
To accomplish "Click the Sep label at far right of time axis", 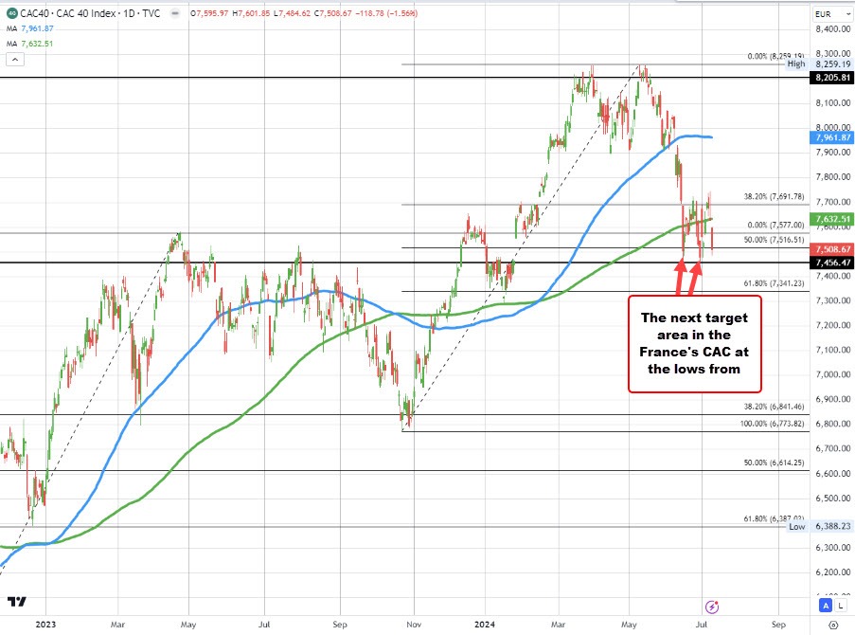I will pos(778,624).
